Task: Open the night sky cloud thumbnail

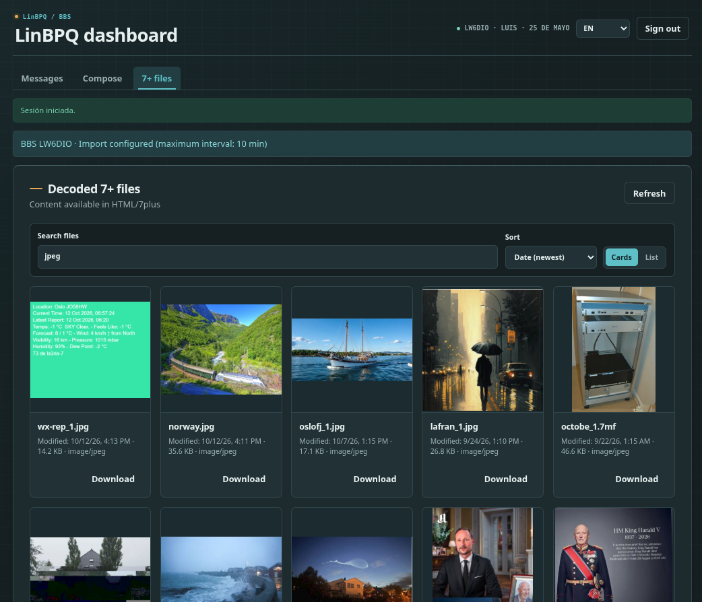Action: [x=352, y=569]
